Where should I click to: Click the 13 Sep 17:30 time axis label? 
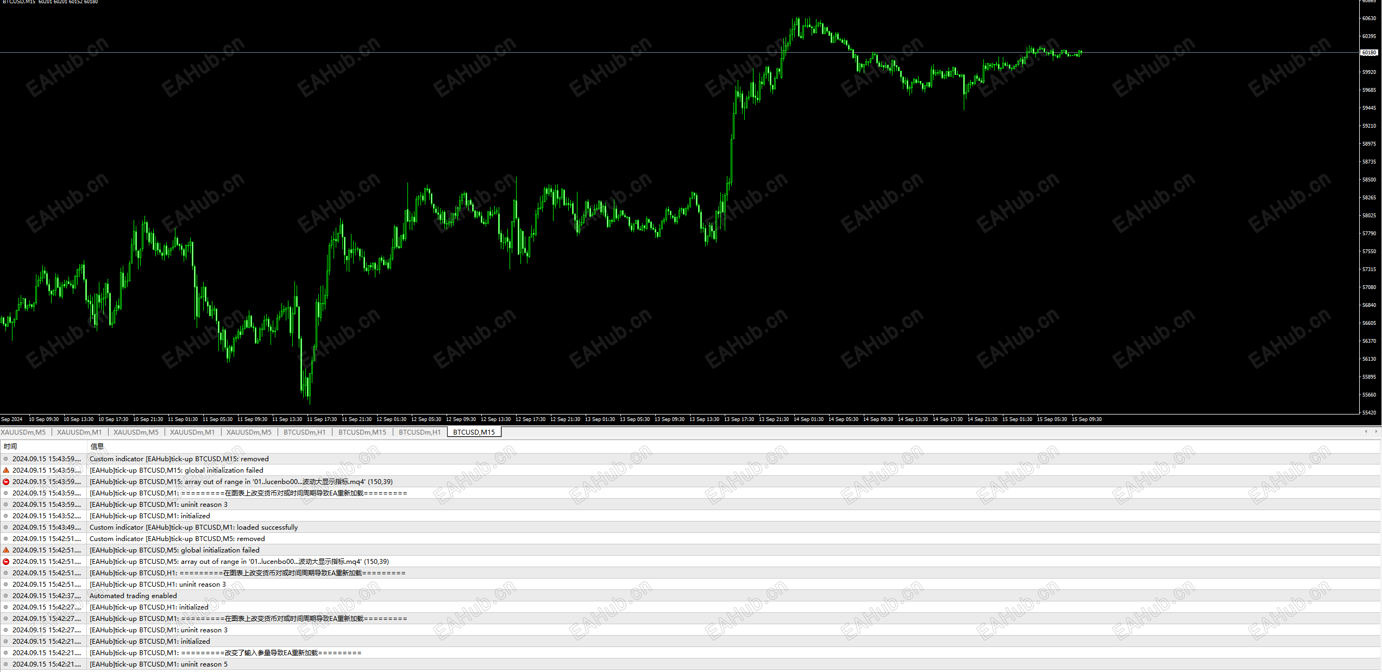tap(739, 419)
